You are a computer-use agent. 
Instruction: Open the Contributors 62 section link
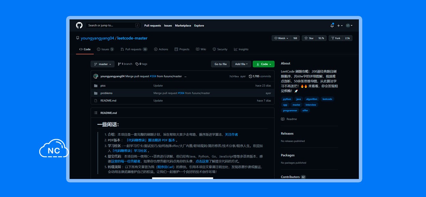point(293,177)
